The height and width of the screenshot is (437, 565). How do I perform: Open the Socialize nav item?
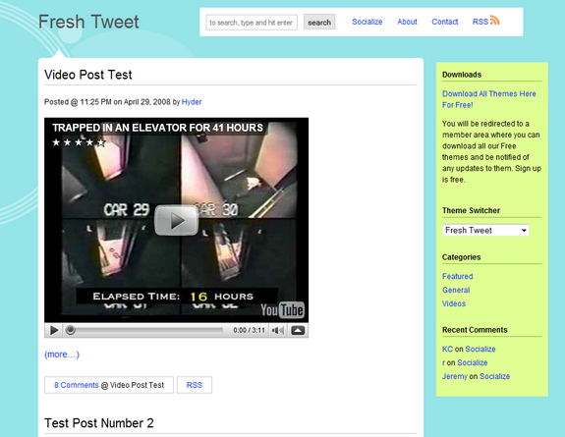point(367,22)
